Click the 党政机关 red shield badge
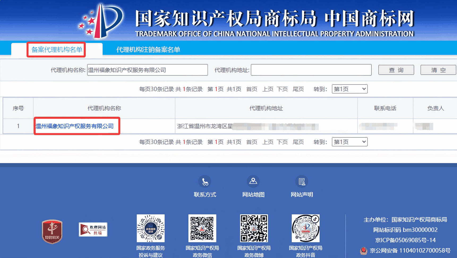 tap(52, 231)
